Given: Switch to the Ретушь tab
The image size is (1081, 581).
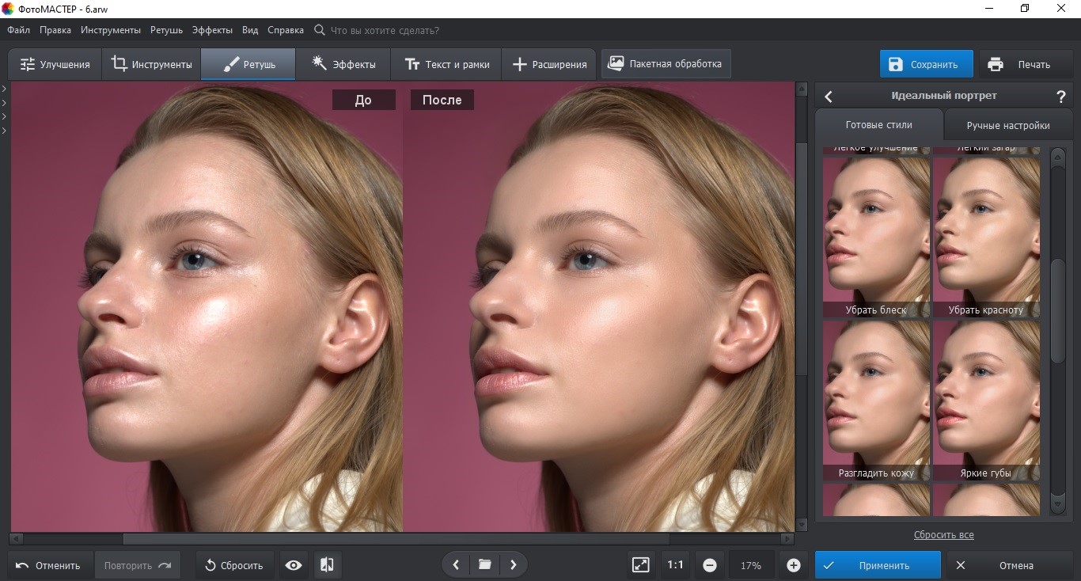Looking at the screenshot, I should click(x=248, y=64).
